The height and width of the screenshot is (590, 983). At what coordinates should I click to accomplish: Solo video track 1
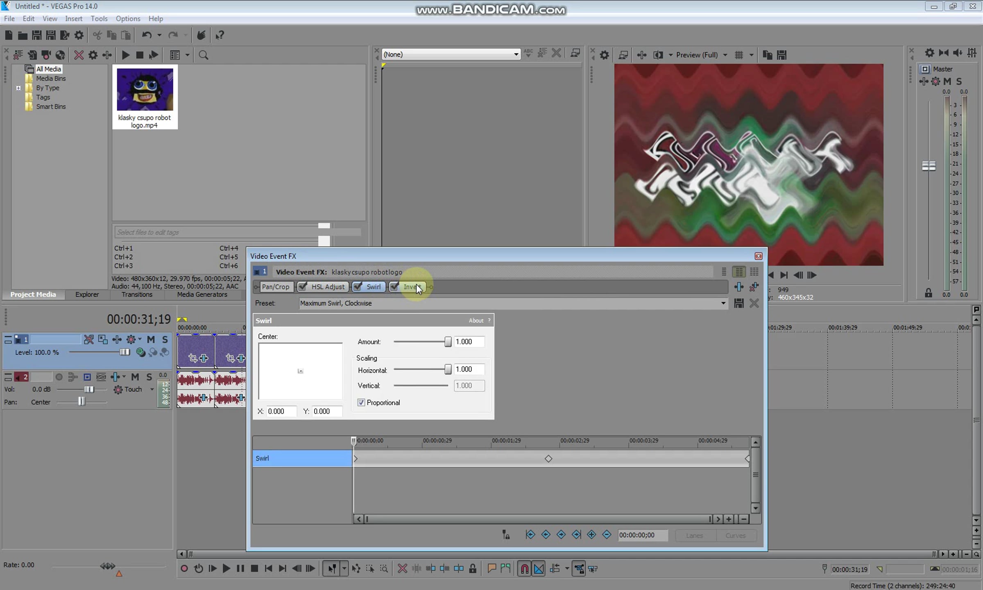click(165, 339)
